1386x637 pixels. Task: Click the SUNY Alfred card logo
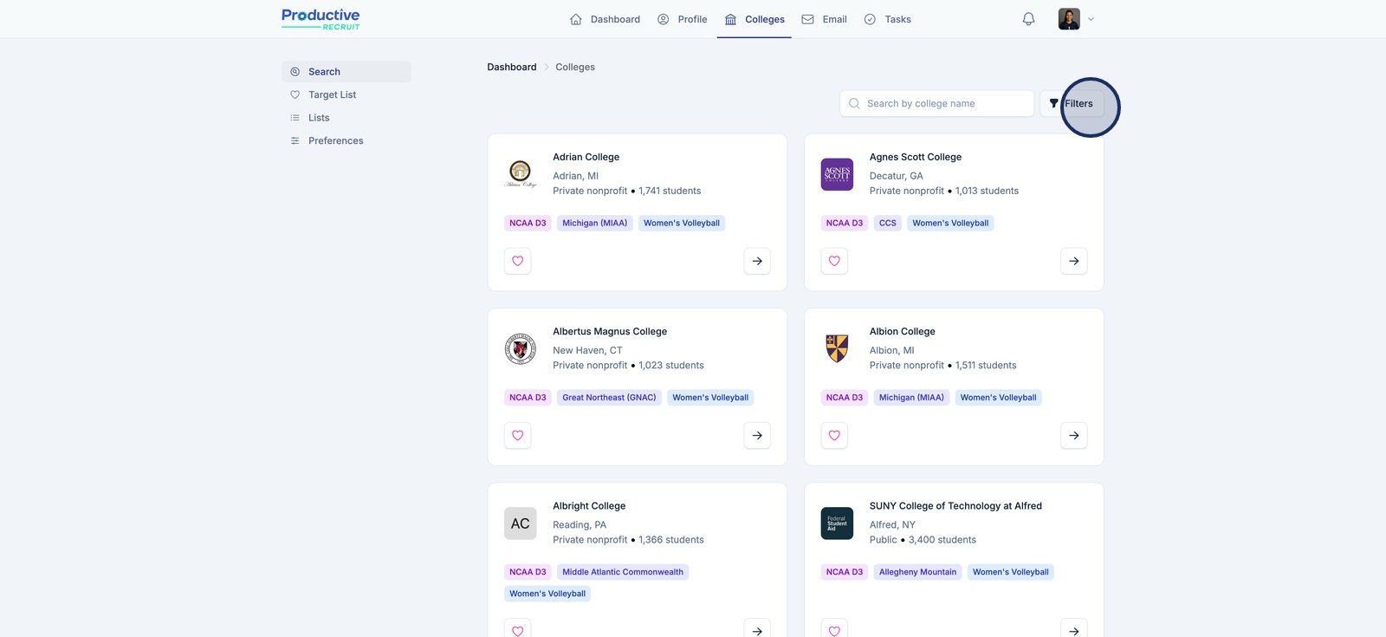pyautogui.click(x=837, y=523)
